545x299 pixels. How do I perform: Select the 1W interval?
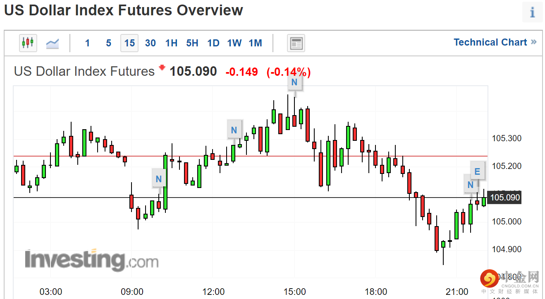234,43
